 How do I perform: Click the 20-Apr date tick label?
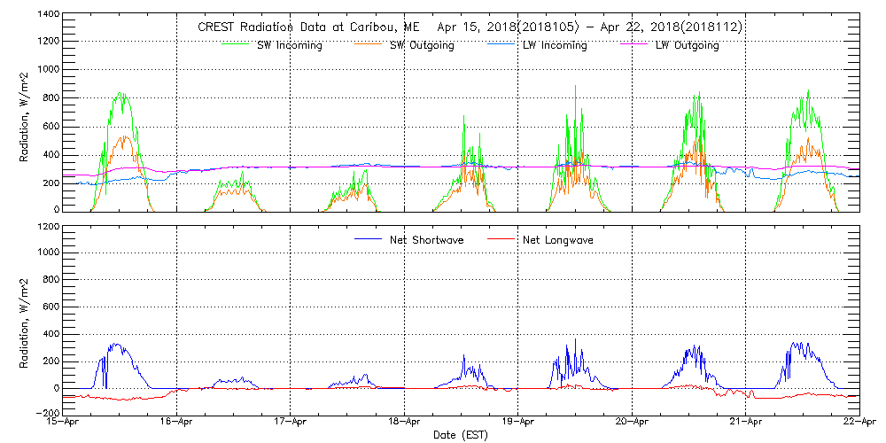click(x=632, y=422)
